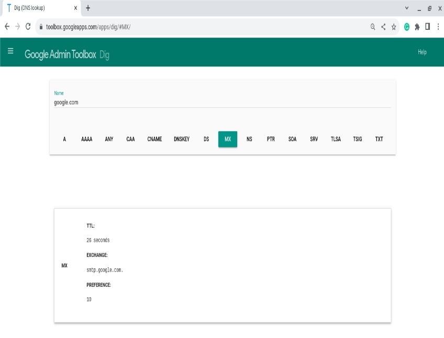
Task: Open a new browser tab
Action: [x=88, y=8]
